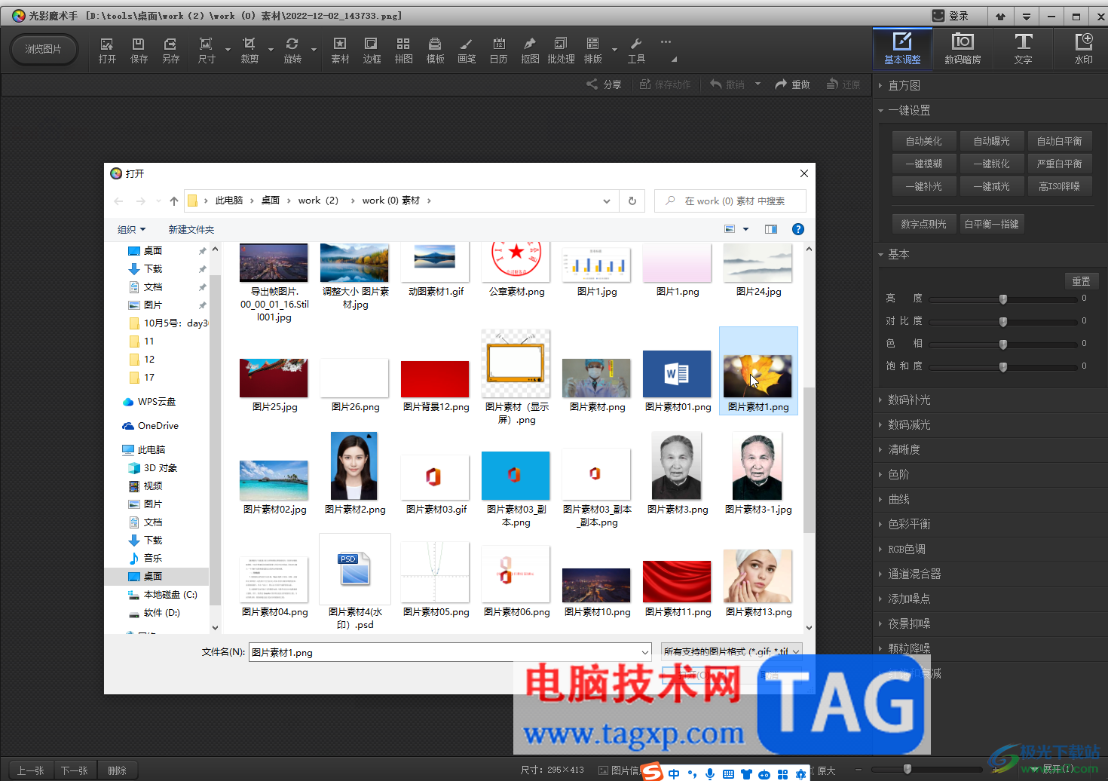Switch to 数码暗房 tab

(963, 48)
